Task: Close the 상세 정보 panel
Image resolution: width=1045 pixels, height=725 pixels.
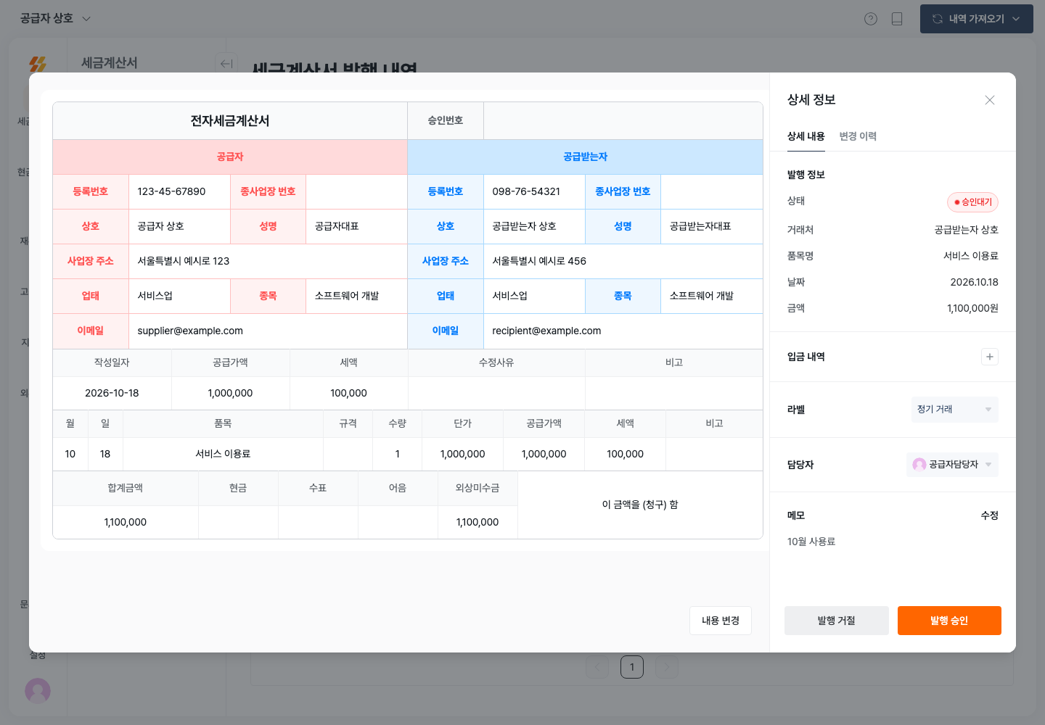Action: click(x=989, y=100)
